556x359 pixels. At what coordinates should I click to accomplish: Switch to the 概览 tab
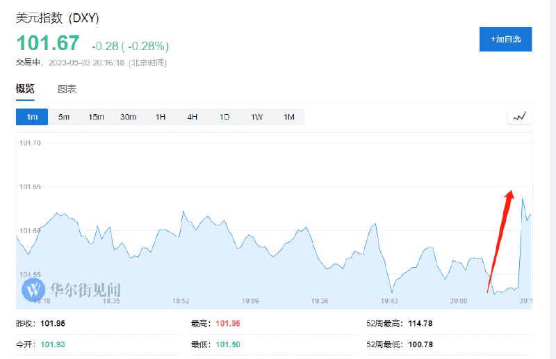25,88
